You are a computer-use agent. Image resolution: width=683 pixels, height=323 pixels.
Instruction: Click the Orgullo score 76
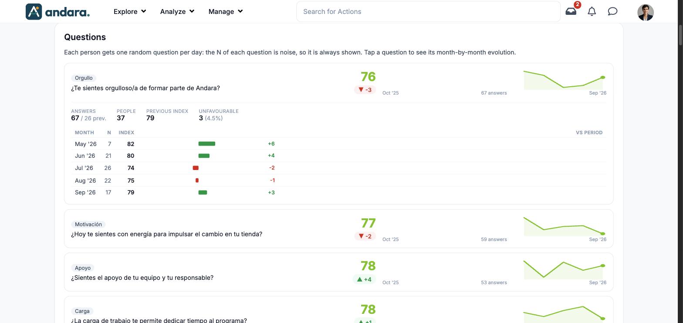click(368, 77)
